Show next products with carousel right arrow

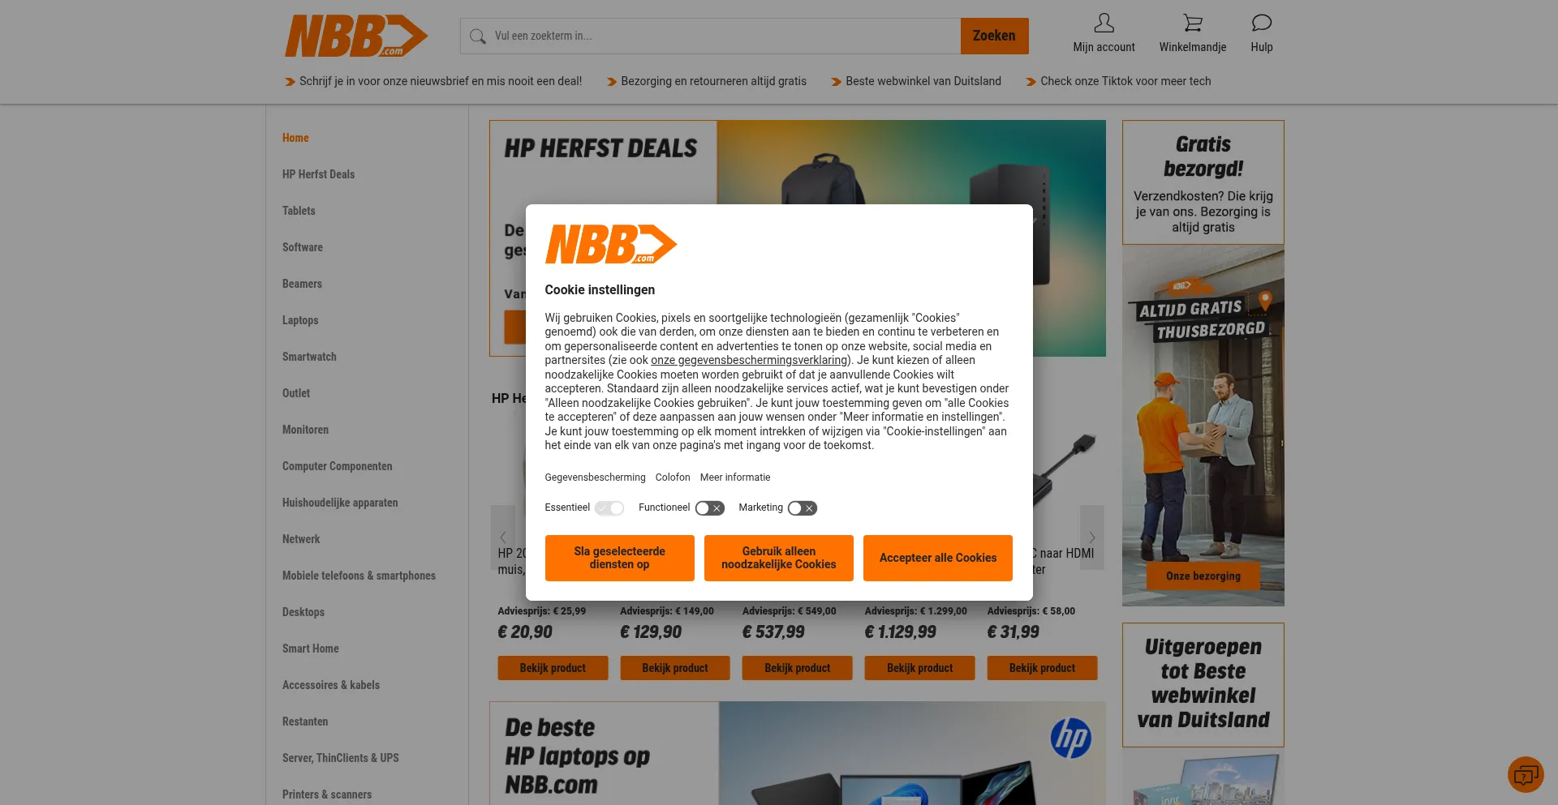tap(1092, 537)
